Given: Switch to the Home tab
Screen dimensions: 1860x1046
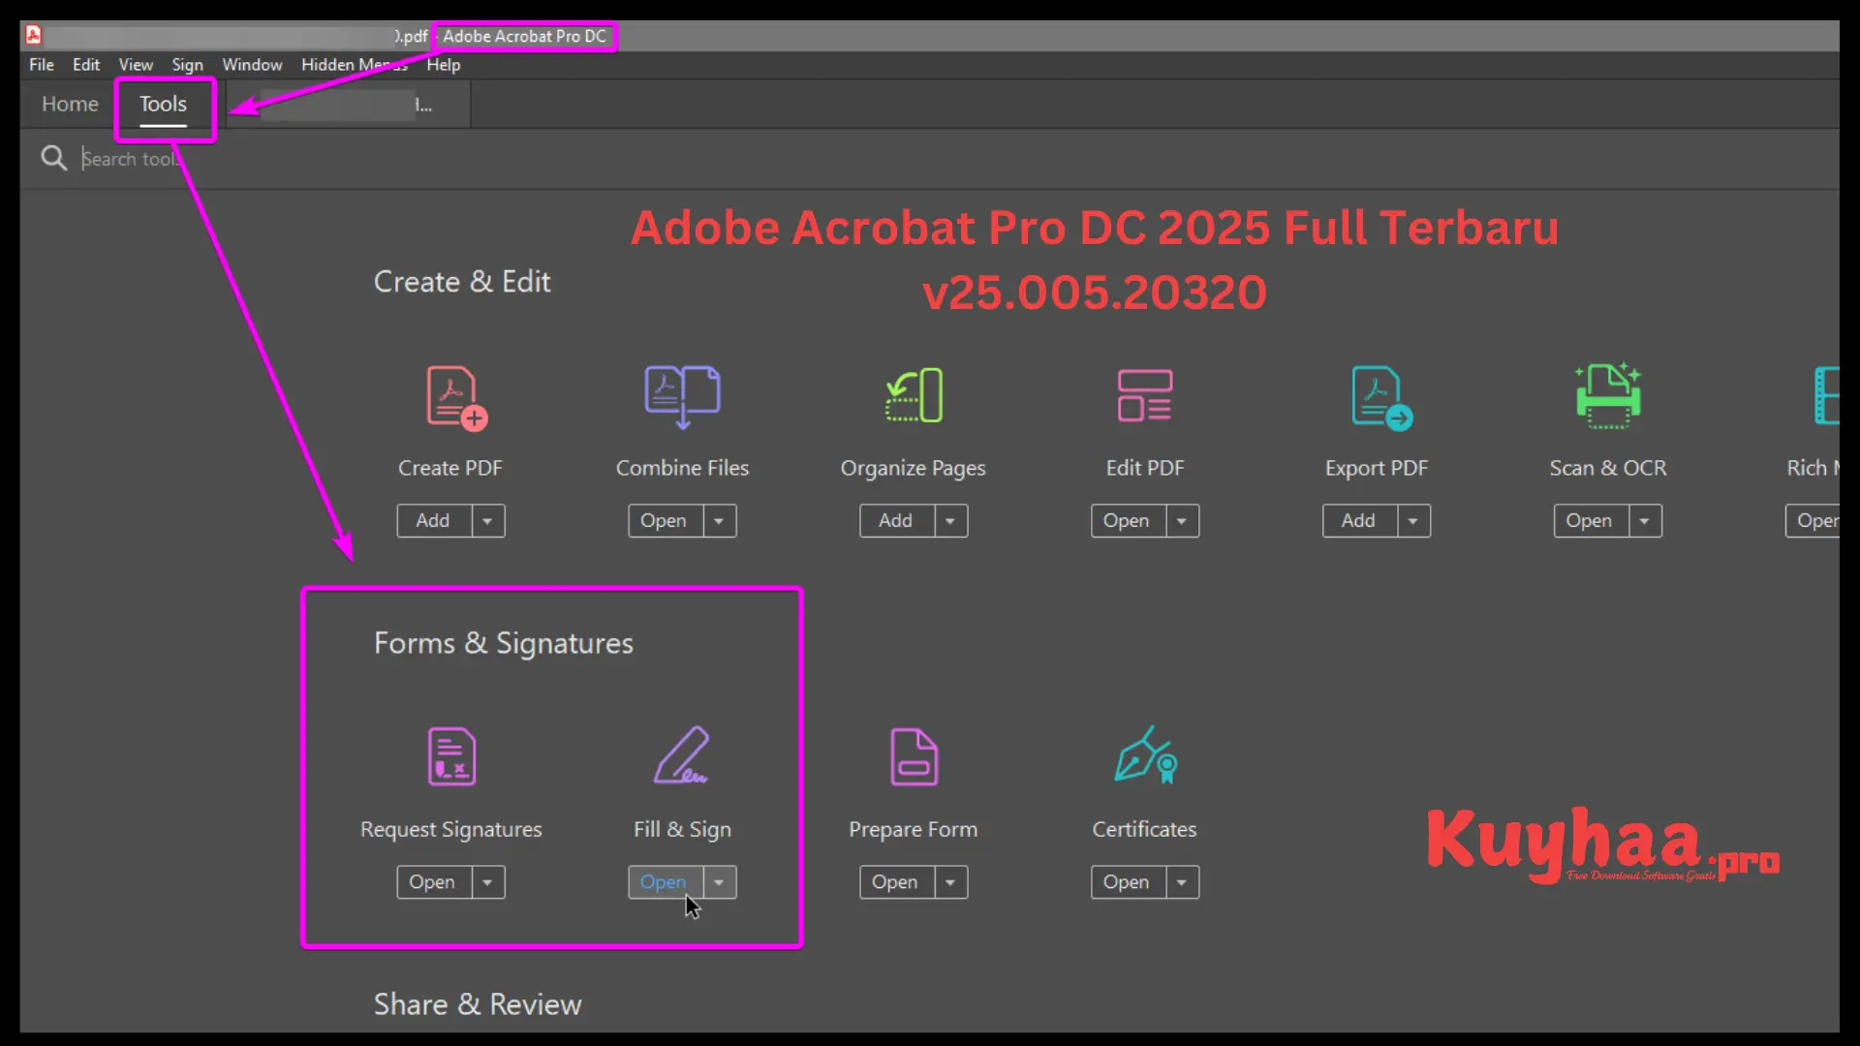Looking at the screenshot, I should pos(69,104).
